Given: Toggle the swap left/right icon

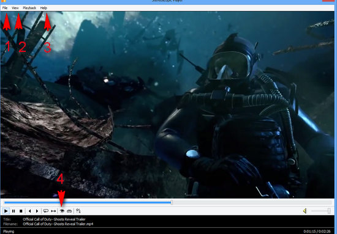Looking at the screenshot, I should 78,211.
